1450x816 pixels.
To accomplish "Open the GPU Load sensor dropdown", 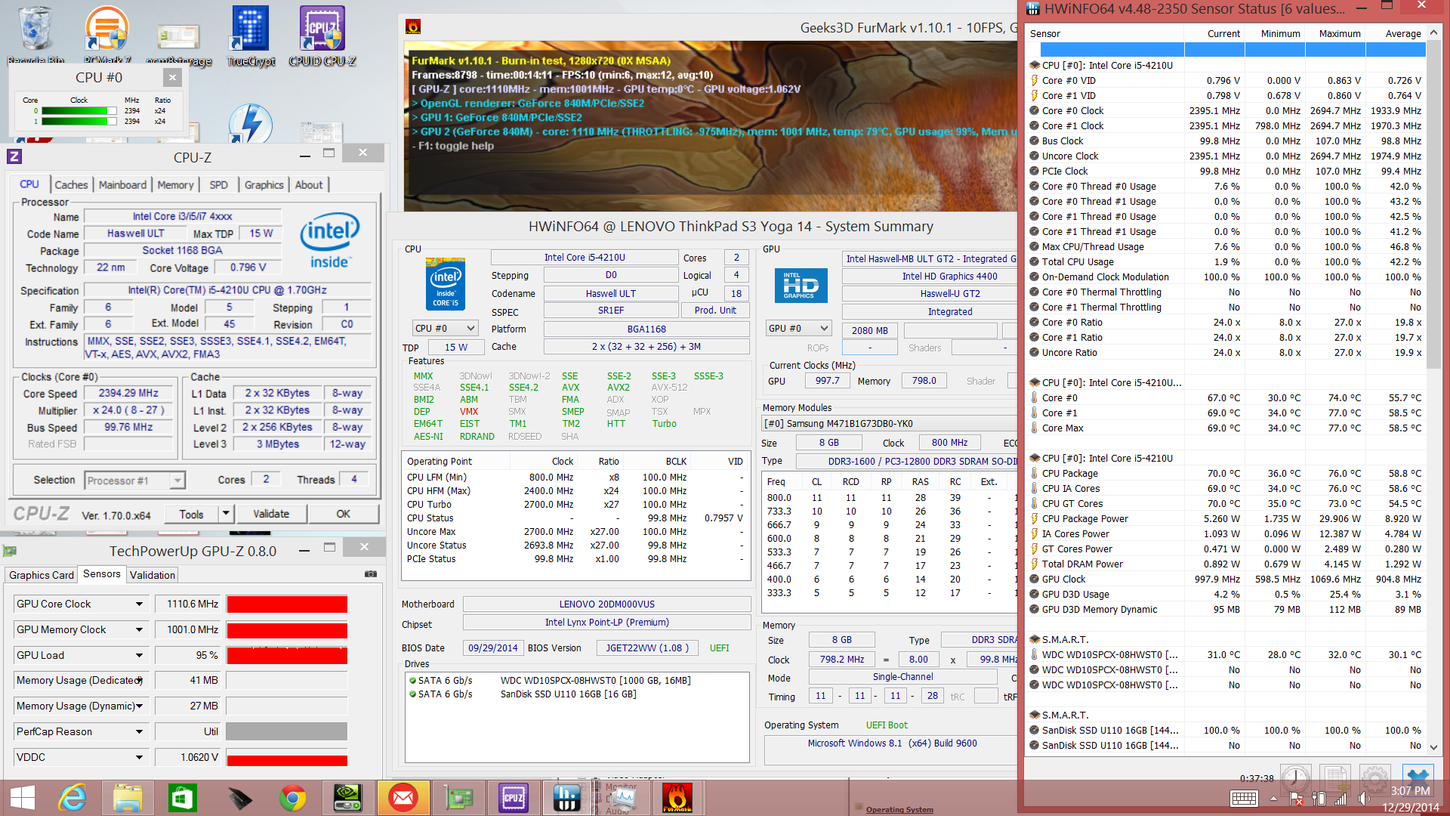I will pyautogui.click(x=140, y=656).
